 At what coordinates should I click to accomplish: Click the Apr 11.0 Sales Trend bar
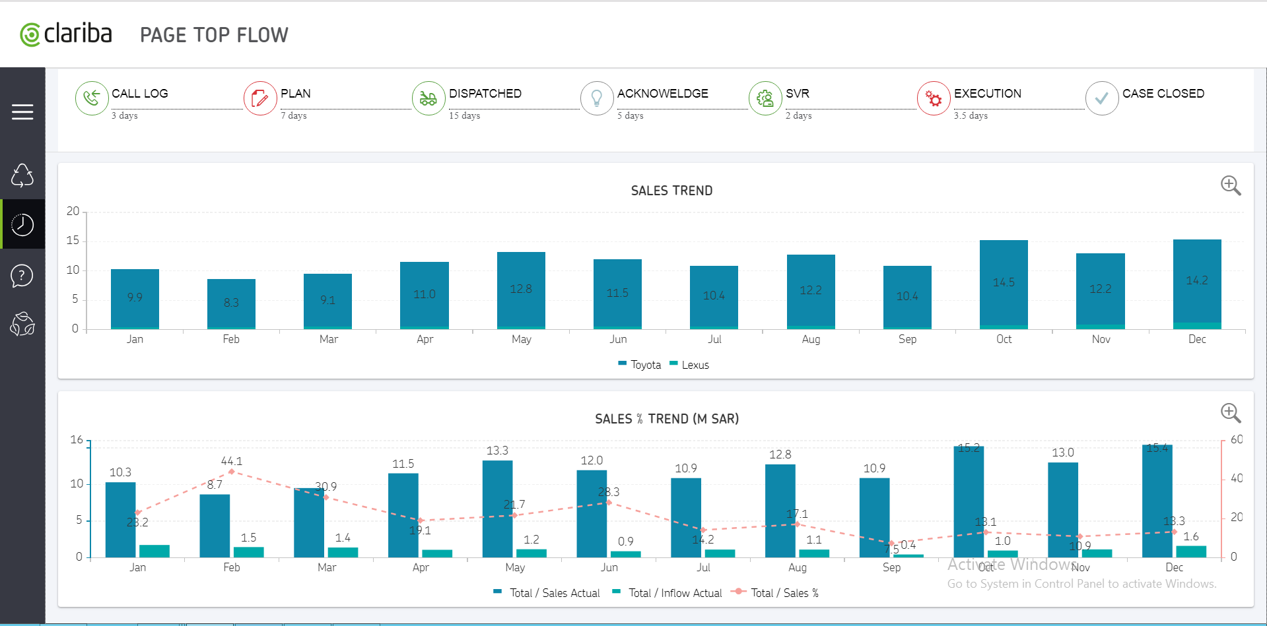click(425, 295)
